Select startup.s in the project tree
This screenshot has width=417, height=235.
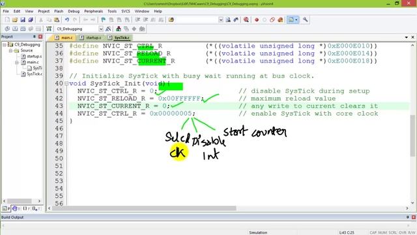pos(35,56)
